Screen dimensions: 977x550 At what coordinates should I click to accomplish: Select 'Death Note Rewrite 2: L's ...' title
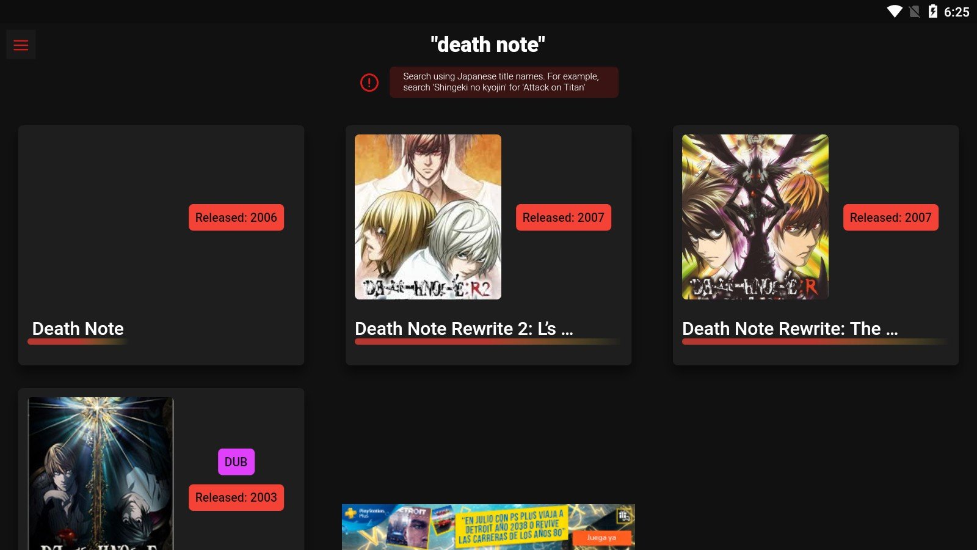coord(464,329)
